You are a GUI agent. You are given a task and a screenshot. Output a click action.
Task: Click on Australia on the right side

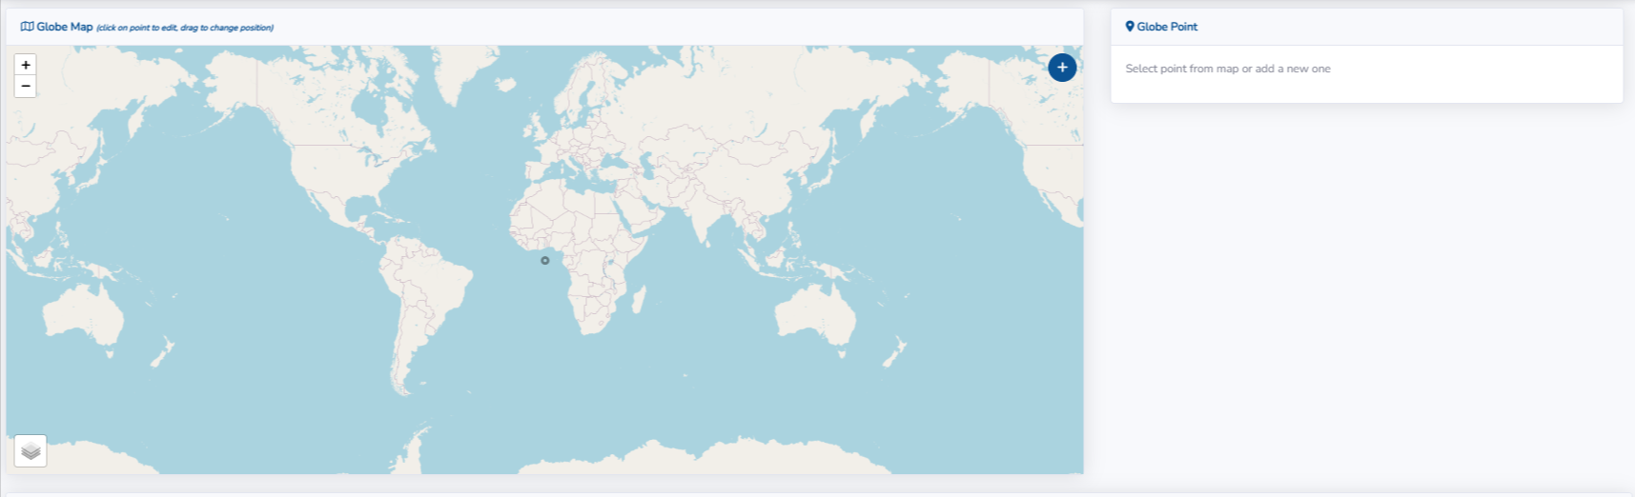click(x=815, y=314)
